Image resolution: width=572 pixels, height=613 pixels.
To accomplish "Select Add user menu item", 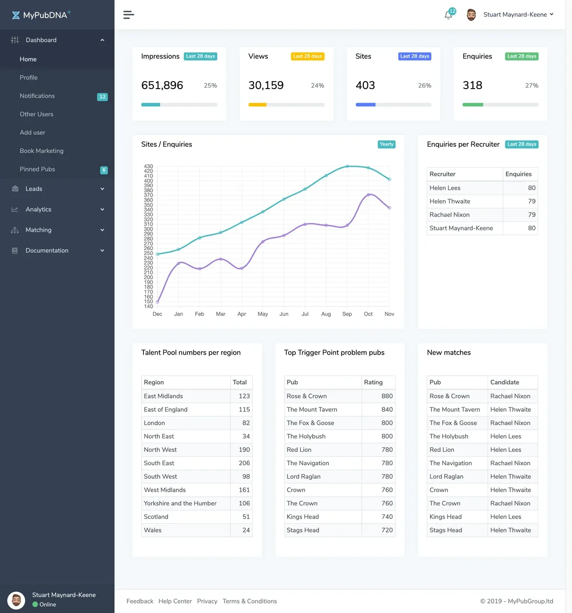I will pyautogui.click(x=32, y=133).
